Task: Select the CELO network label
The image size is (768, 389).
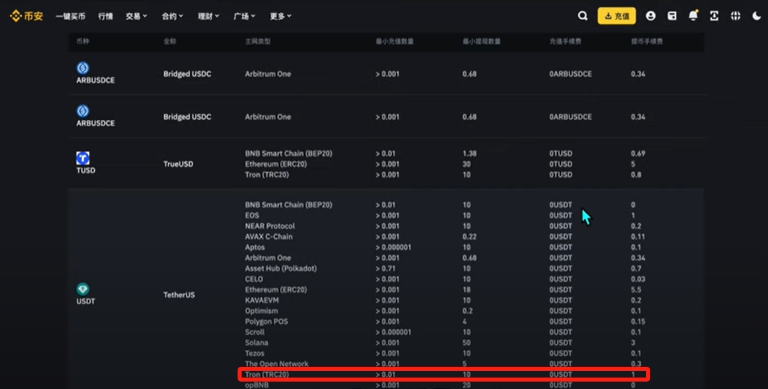Action: pyautogui.click(x=254, y=279)
